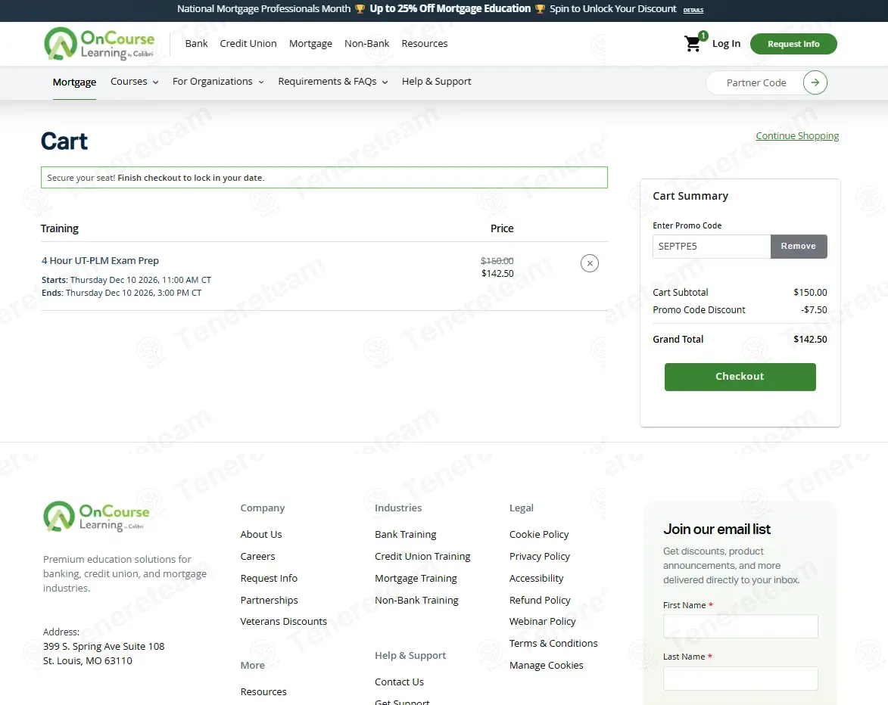Open Terms & Conditions footer link
This screenshot has height=705, width=888.
click(553, 643)
